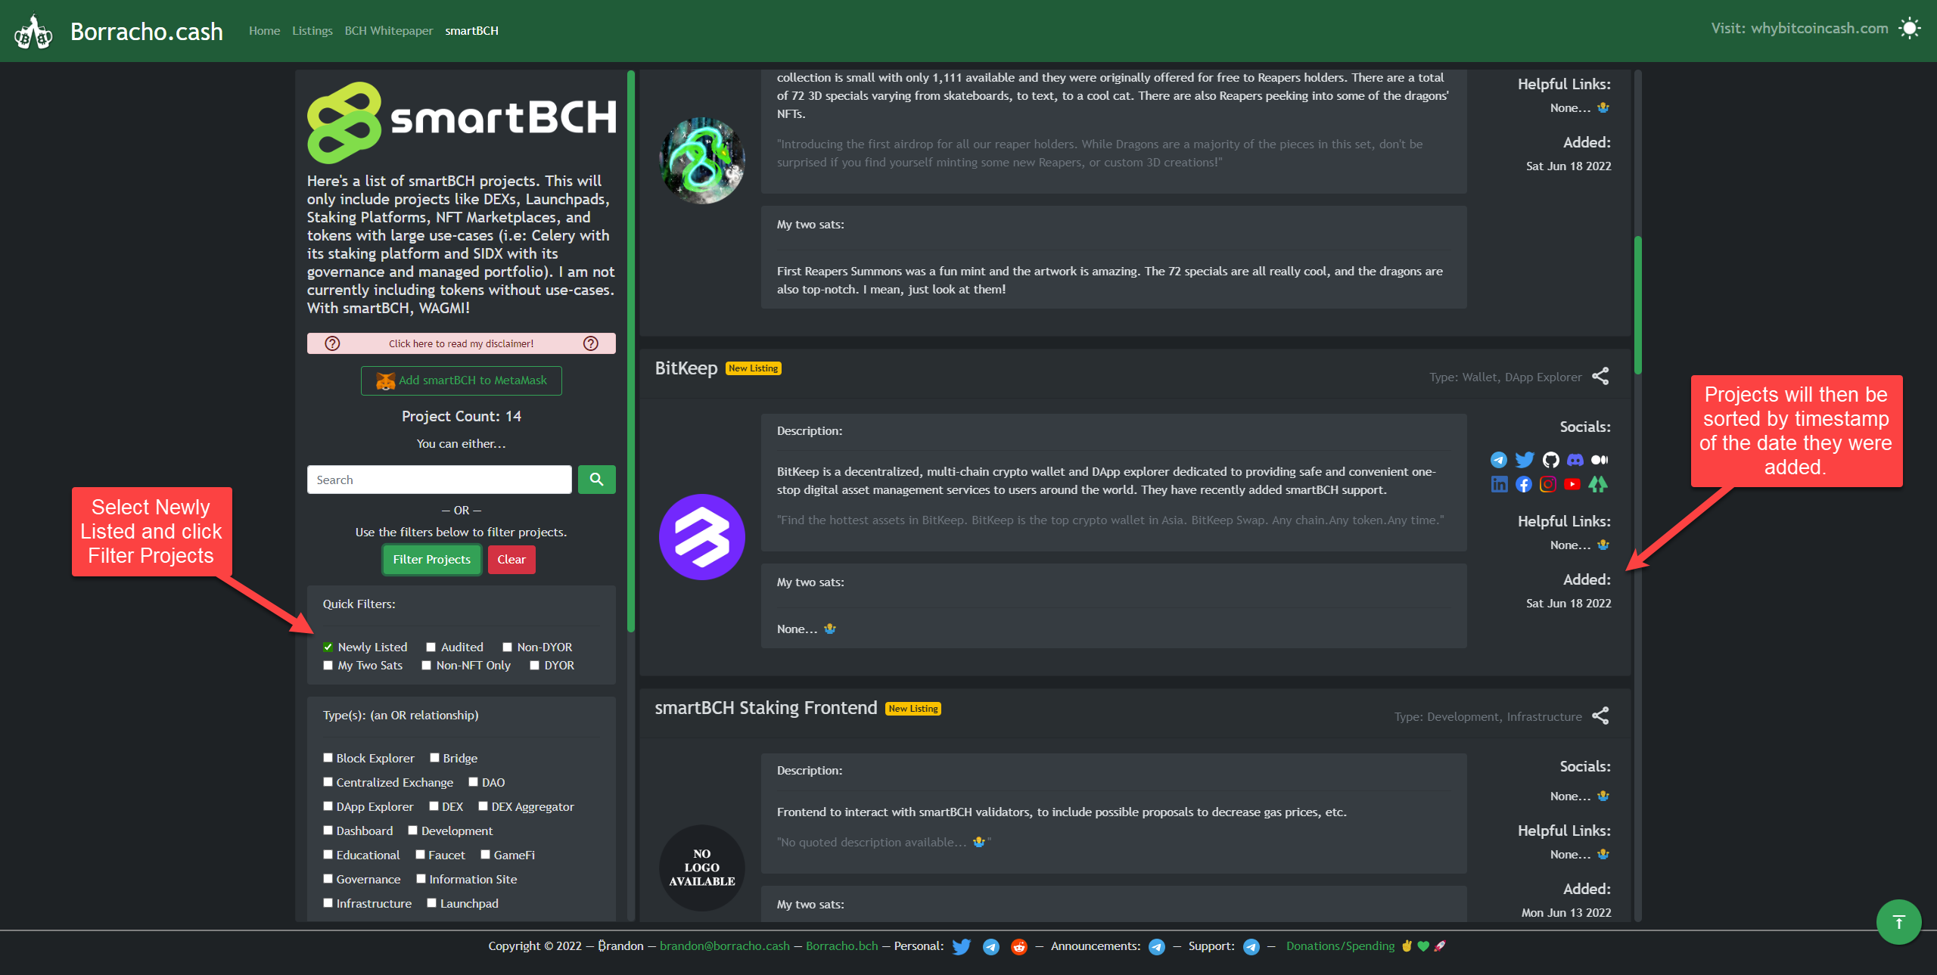Open the Listings nav item
The image size is (1937, 975).
pyautogui.click(x=312, y=31)
